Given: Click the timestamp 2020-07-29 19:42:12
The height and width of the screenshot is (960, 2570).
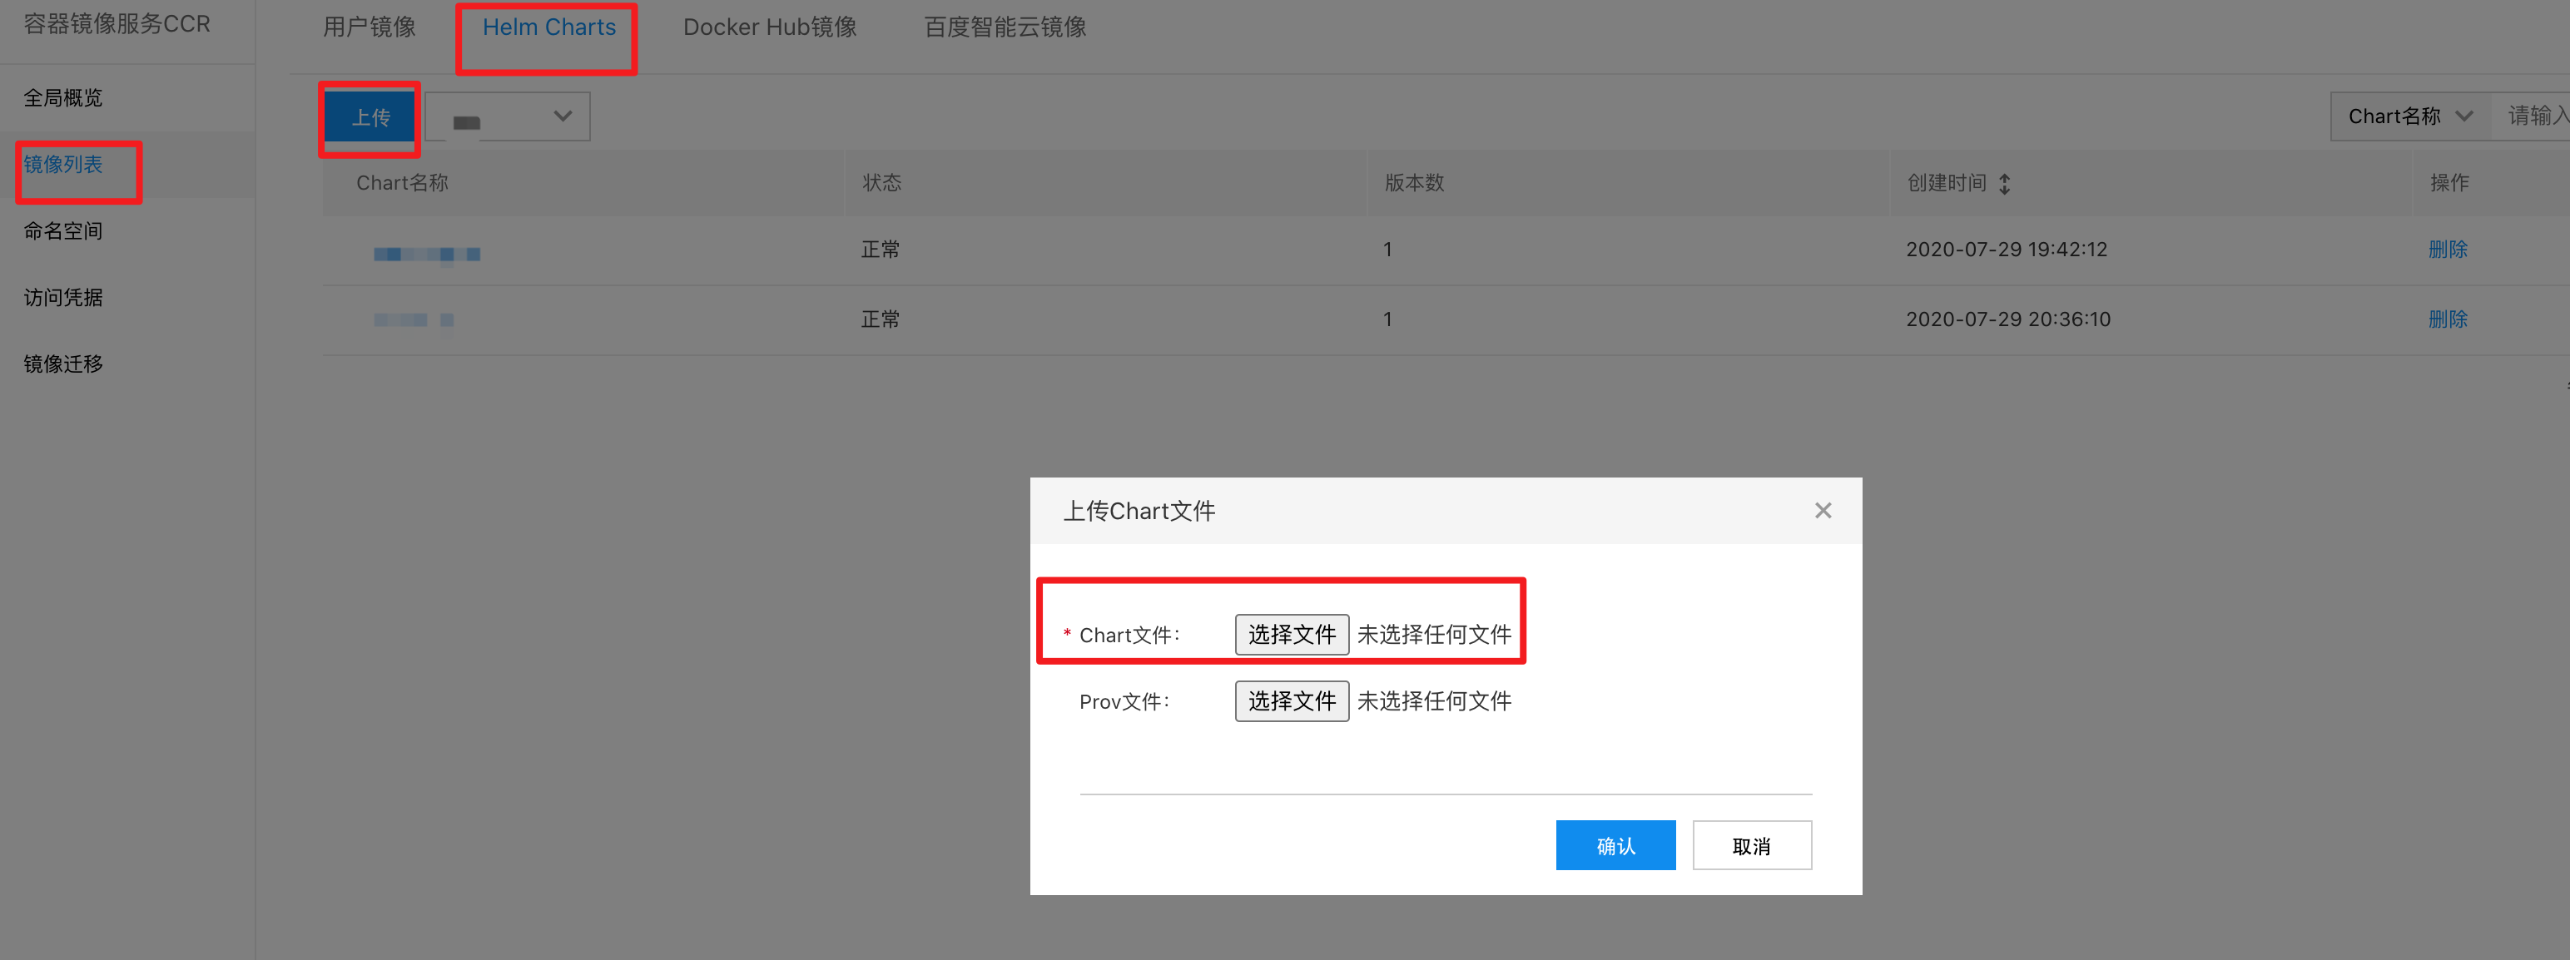Looking at the screenshot, I should coord(2007,250).
